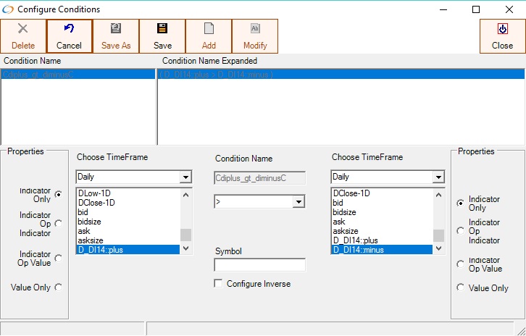
Task: Click the Save floppy disk icon
Action: [x=162, y=29]
